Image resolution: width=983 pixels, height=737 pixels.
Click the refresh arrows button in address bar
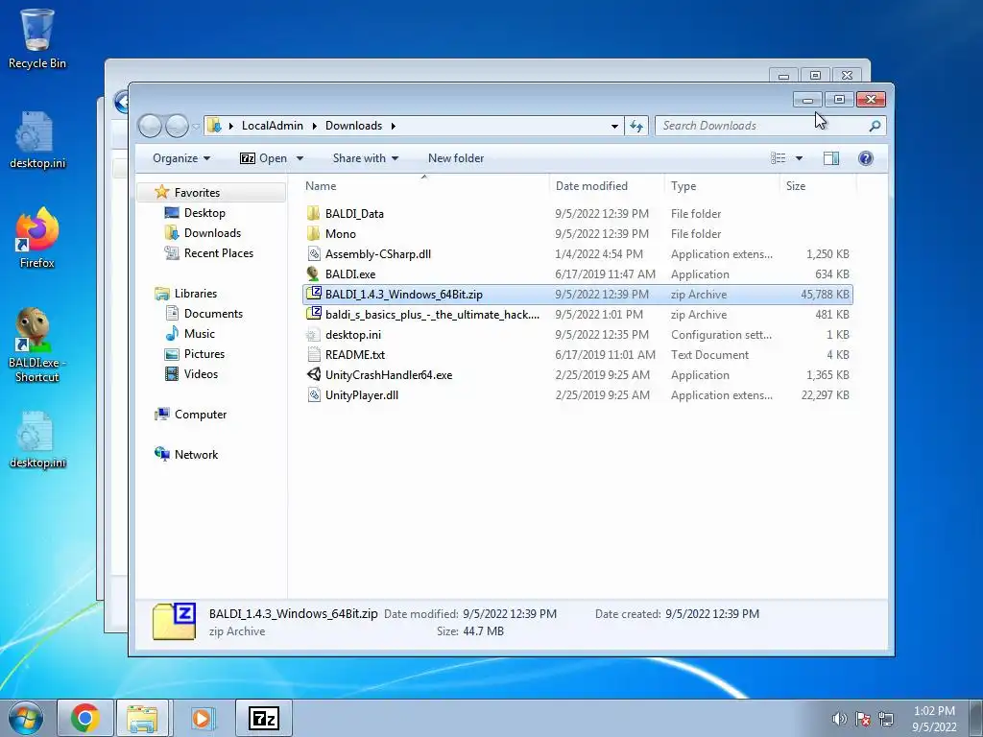636,126
